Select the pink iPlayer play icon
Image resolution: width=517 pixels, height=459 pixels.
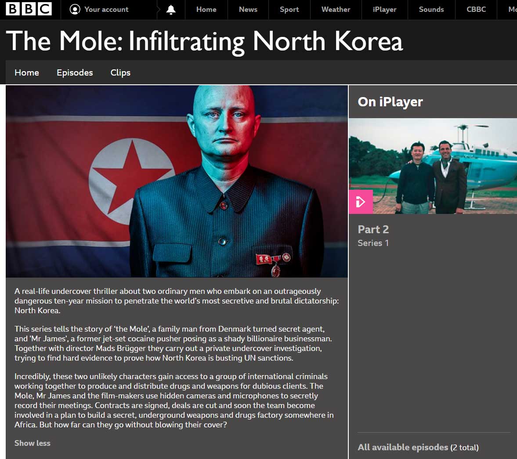(x=361, y=202)
